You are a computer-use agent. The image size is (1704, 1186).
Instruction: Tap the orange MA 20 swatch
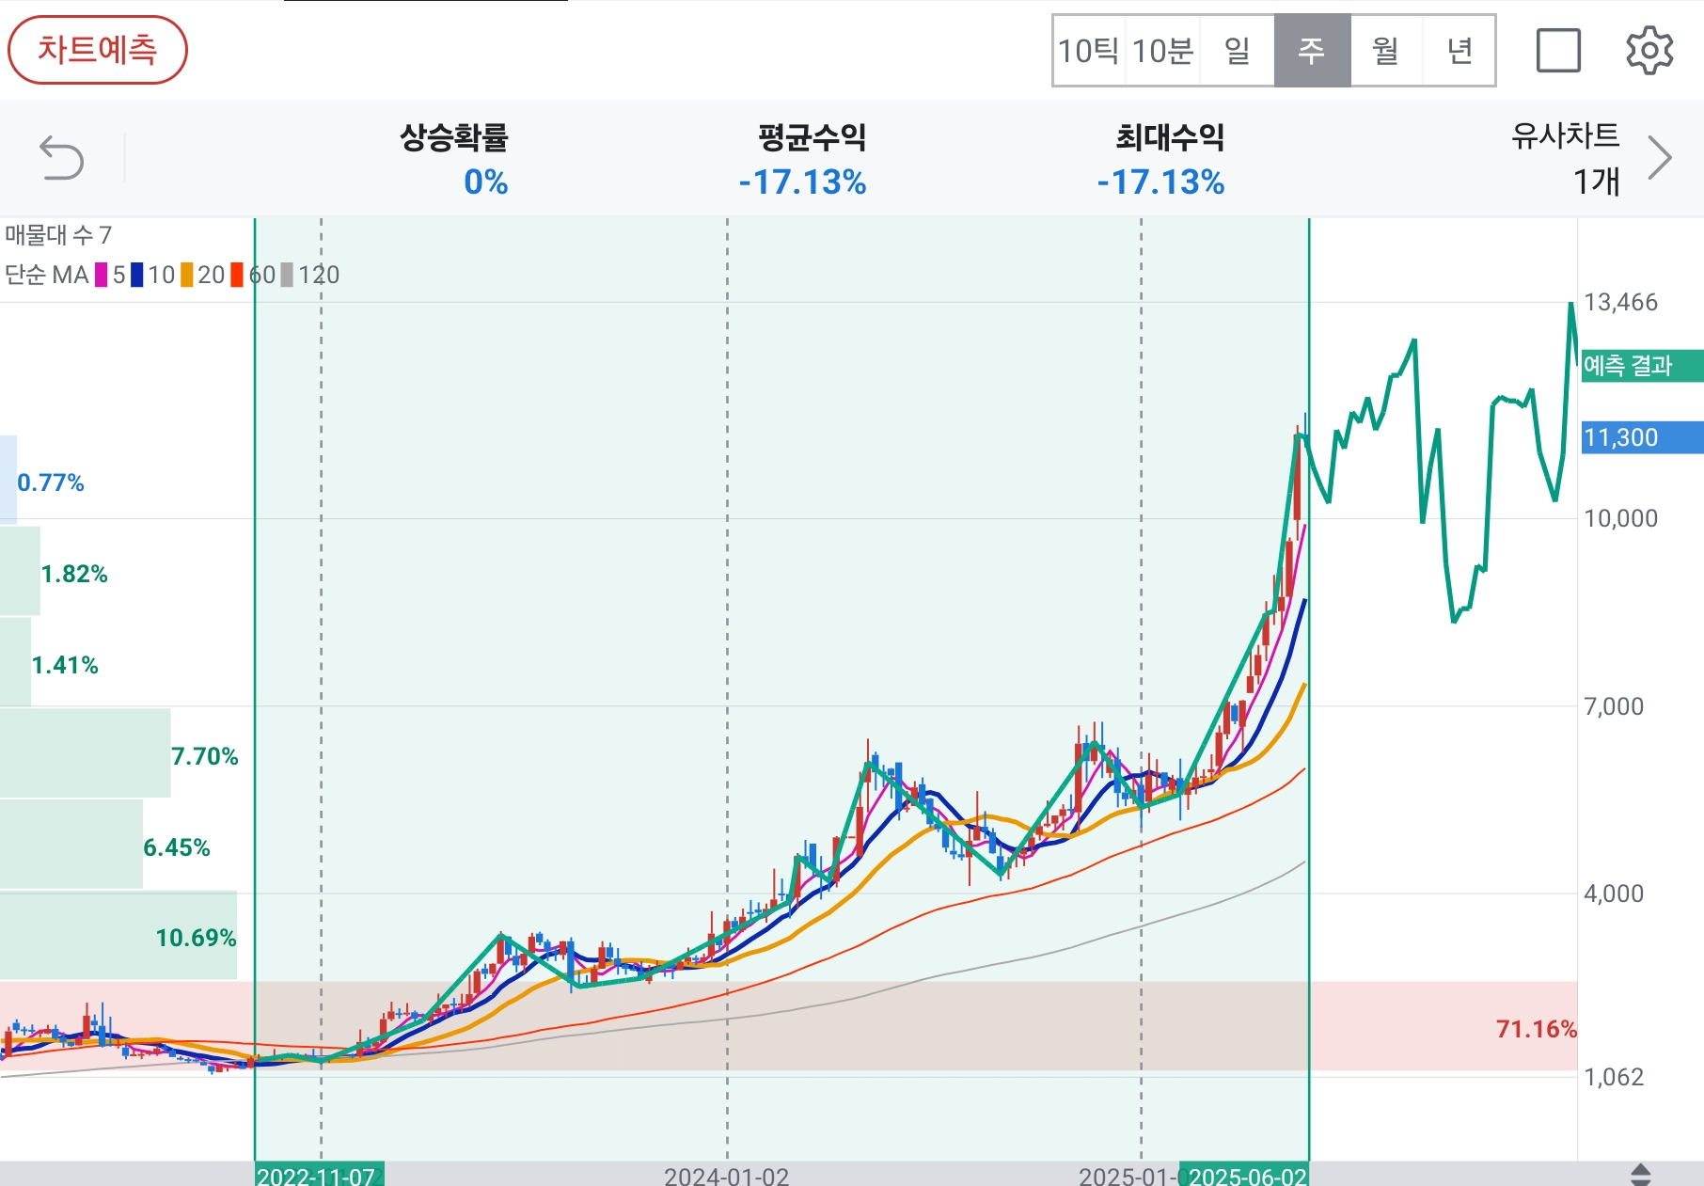tap(187, 275)
